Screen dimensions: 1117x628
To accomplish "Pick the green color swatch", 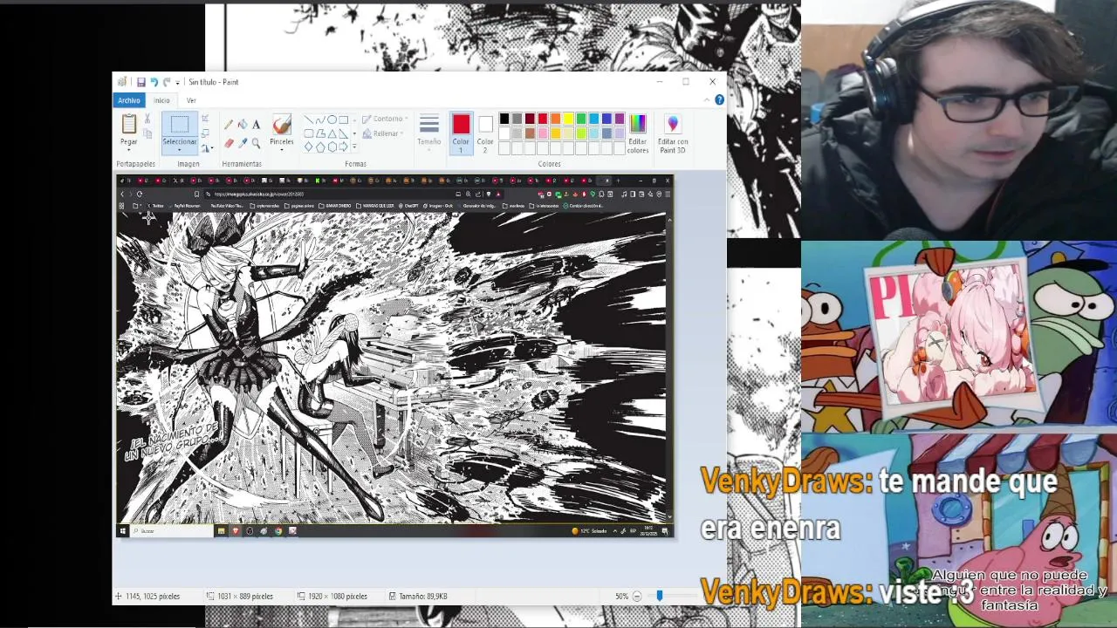I will [581, 119].
